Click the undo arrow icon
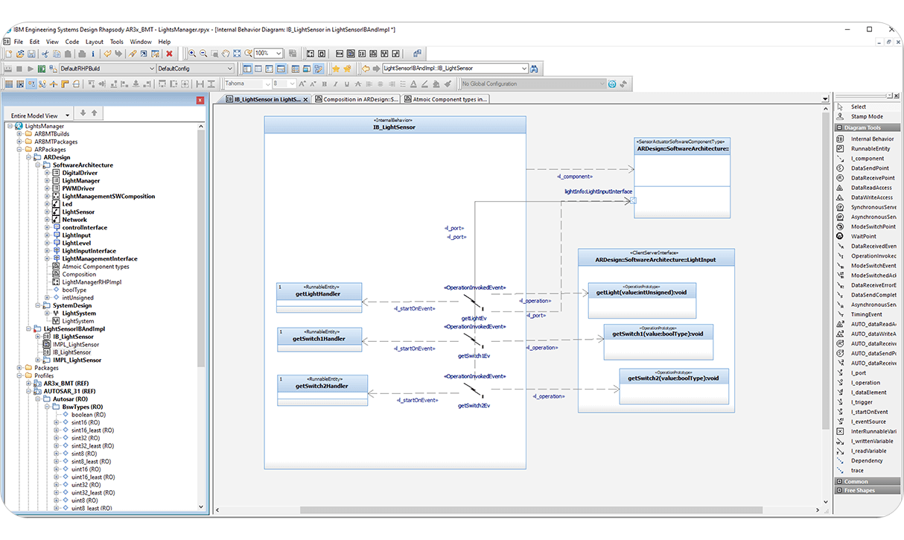Viewport: 904px width, 540px height. 107,54
